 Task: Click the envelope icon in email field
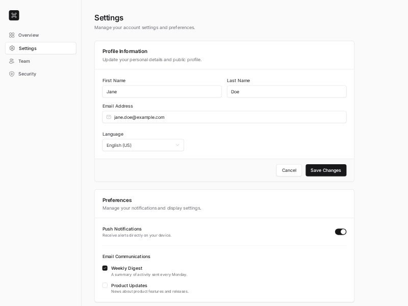109,117
